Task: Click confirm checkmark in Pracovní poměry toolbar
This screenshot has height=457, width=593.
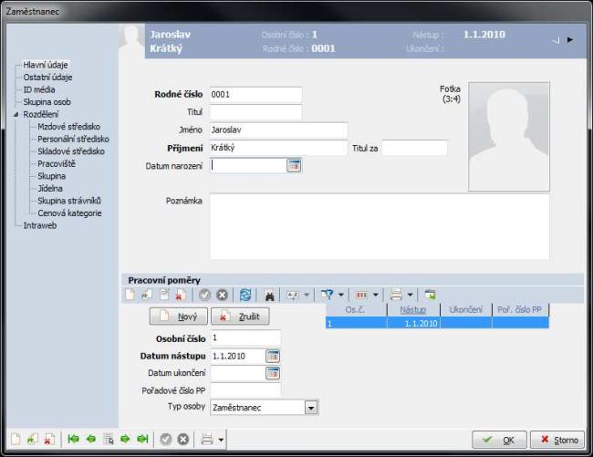Action: (204, 295)
